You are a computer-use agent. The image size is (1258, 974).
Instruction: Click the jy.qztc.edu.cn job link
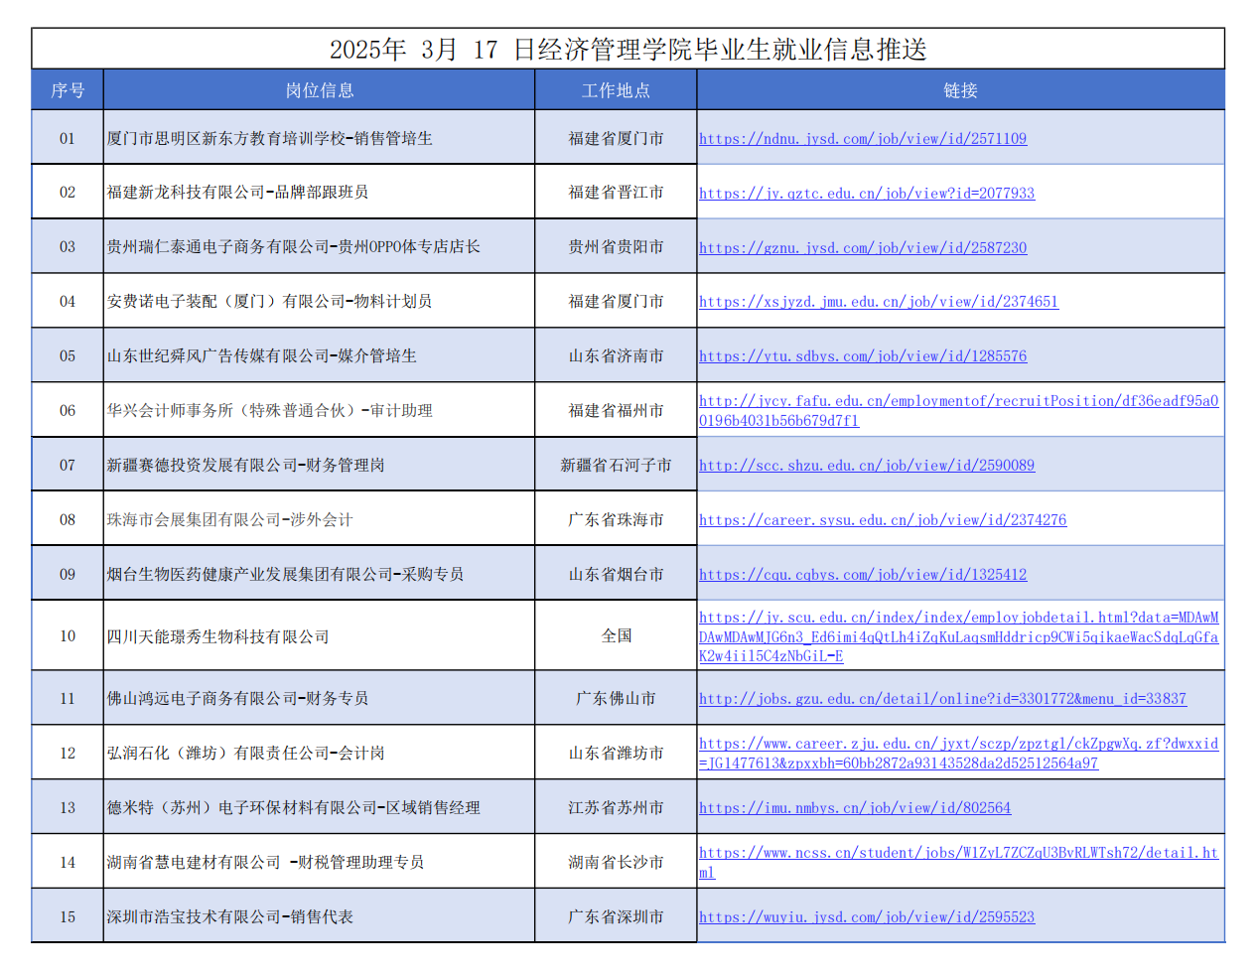(866, 194)
